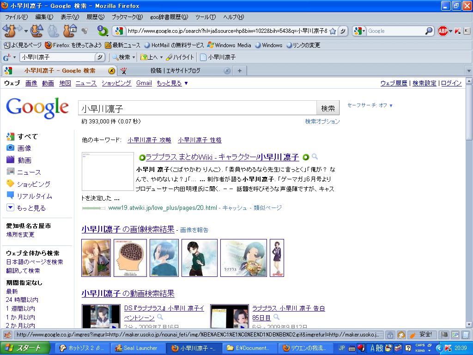Click the magnifier preview icon beside the Wiki result
This screenshot has width=473, height=355.
(x=315, y=156)
